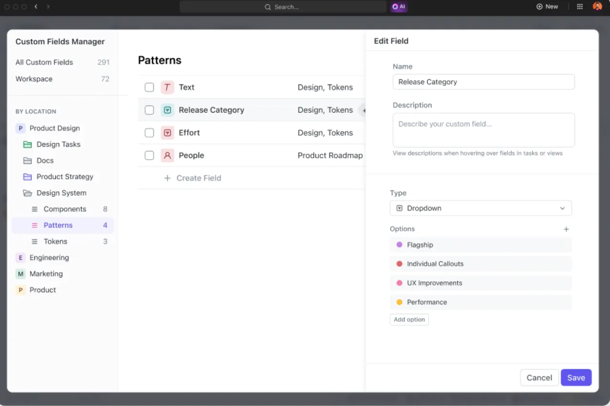The width and height of the screenshot is (610, 406).
Task: Click the People field type icon
Action: [x=167, y=155]
